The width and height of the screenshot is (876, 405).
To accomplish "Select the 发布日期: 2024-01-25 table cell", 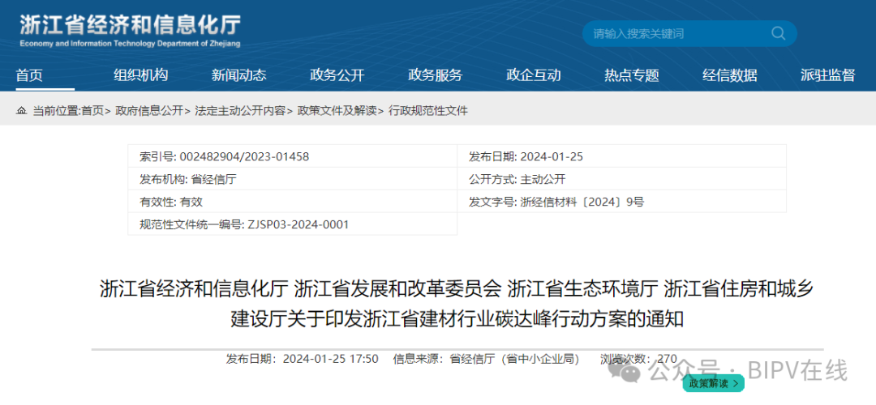I will click(x=622, y=157).
